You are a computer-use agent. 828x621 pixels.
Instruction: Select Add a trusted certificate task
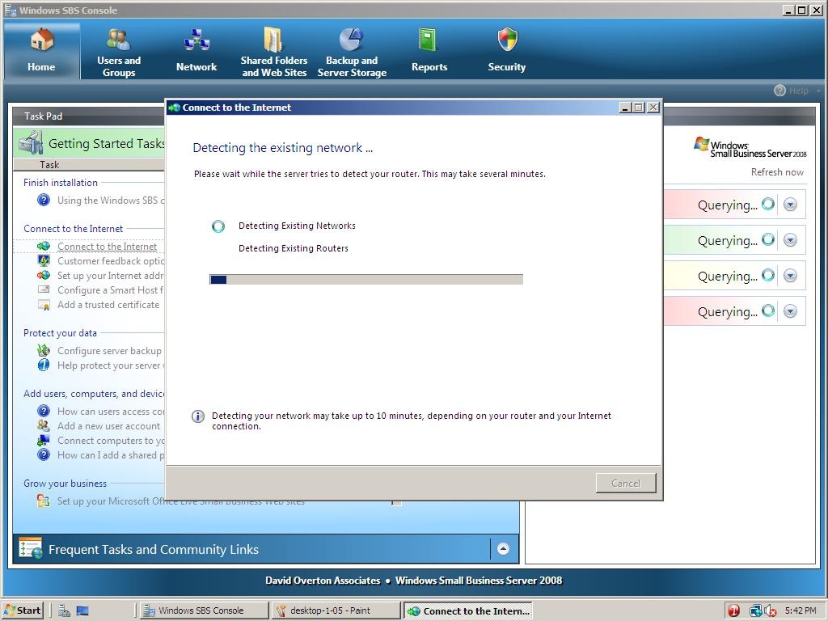(108, 305)
